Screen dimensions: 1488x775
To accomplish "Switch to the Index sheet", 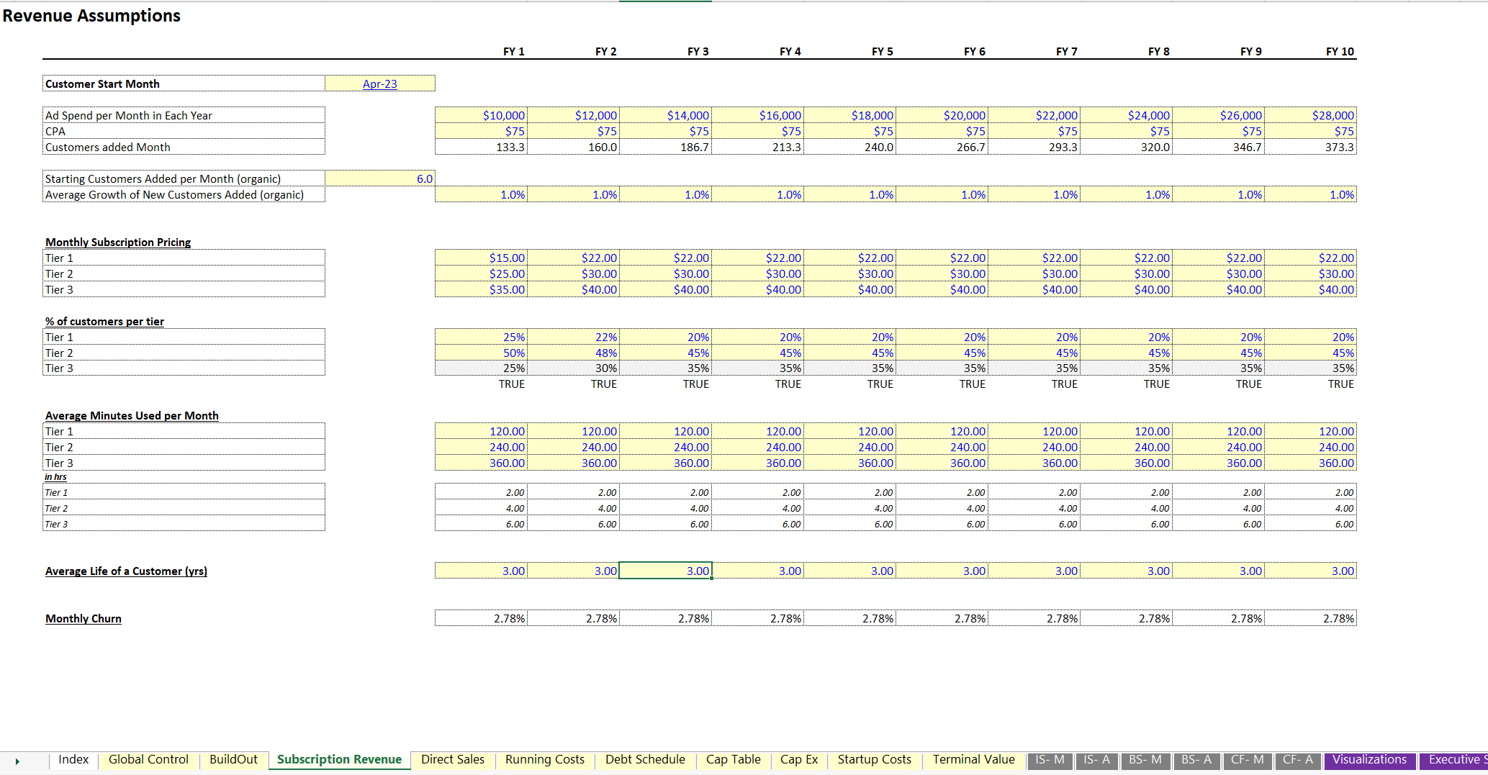I will (73, 759).
